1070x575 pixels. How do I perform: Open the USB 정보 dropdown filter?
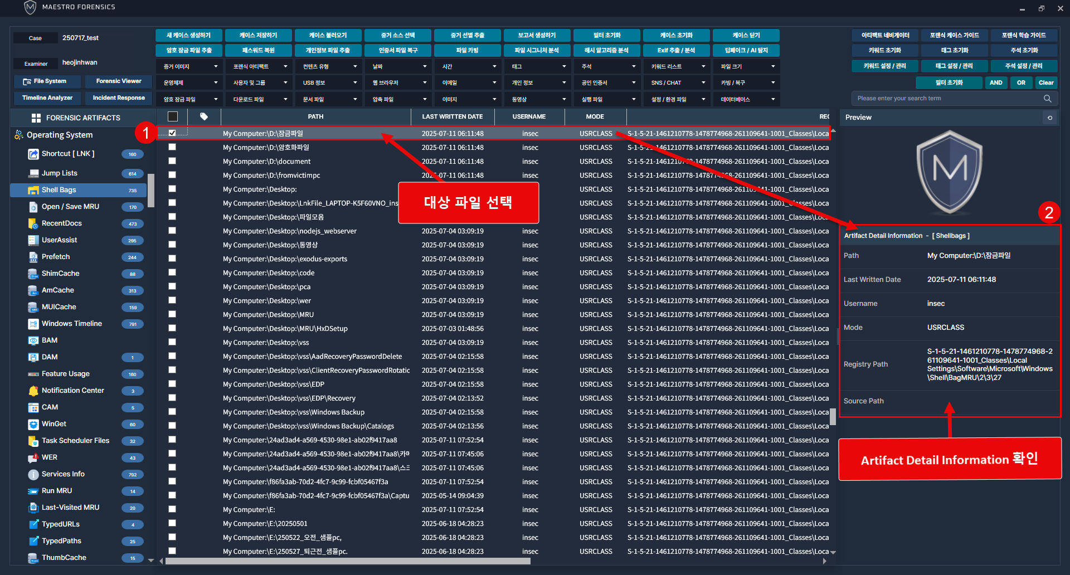coord(329,82)
